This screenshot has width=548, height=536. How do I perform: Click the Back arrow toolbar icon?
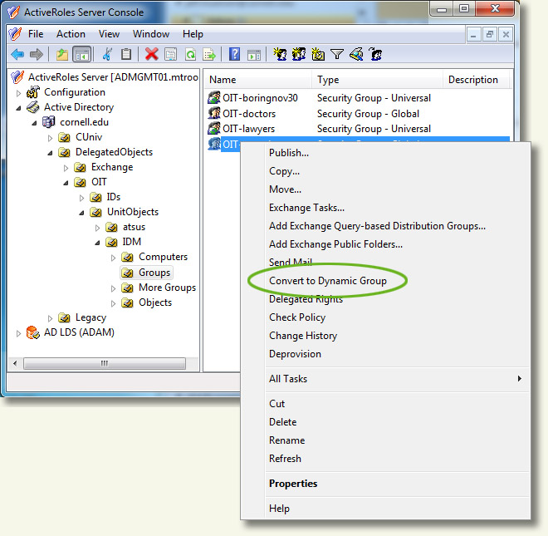17,54
